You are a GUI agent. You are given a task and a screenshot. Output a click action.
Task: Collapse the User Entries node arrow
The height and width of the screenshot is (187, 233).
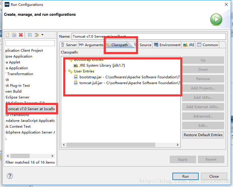pyautogui.click(x=66, y=71)
